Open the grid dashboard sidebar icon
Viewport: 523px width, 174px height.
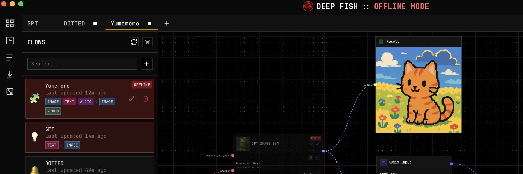click(10, 24)
